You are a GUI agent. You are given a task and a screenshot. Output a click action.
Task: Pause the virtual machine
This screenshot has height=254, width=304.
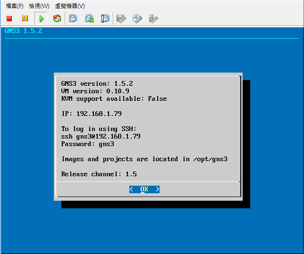coord(25,18)
